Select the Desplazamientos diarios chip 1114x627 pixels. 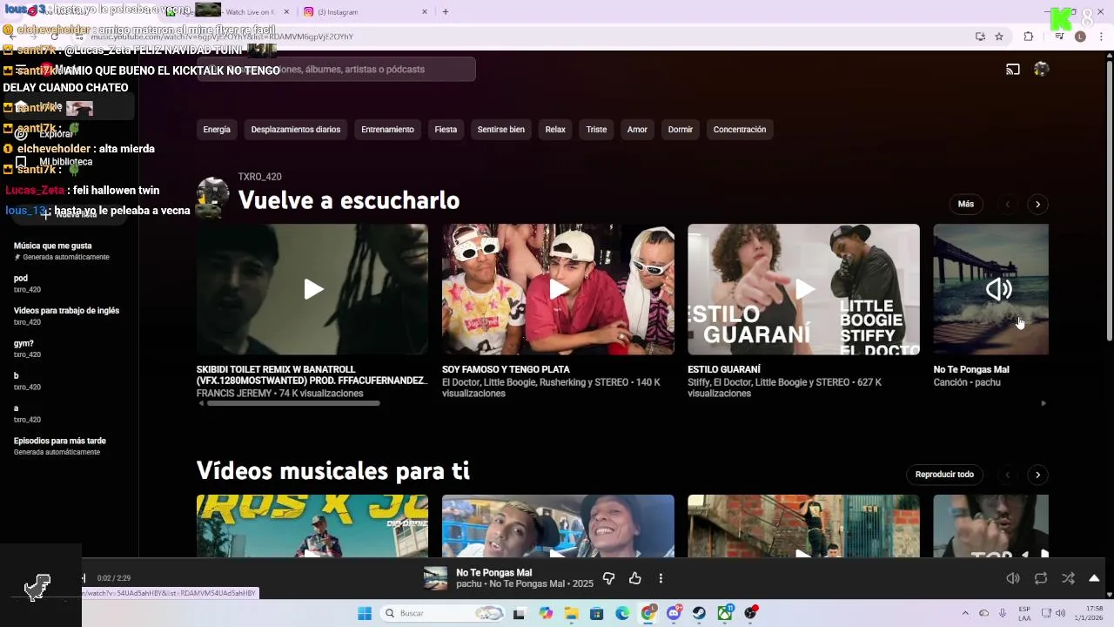pos(296,130)
